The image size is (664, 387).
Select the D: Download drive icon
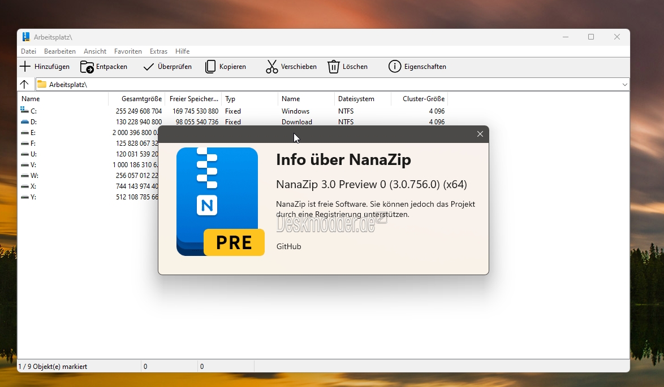(24, 122)
